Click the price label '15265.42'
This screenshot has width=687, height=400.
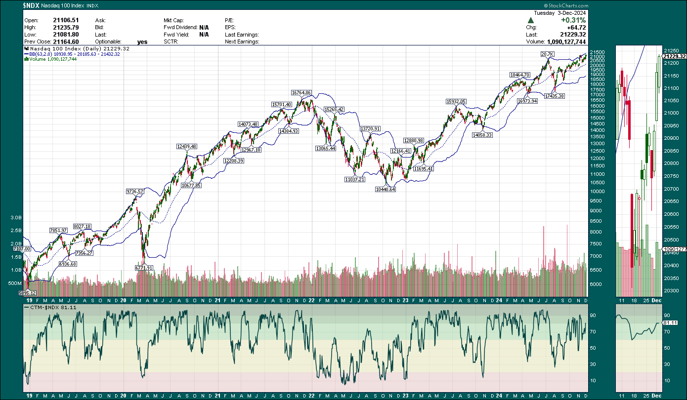pos(334,109)
